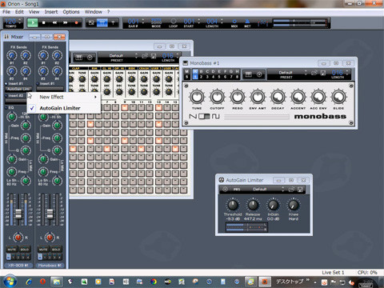
Task: Click the Monobass M mute button
Action: 187,71
